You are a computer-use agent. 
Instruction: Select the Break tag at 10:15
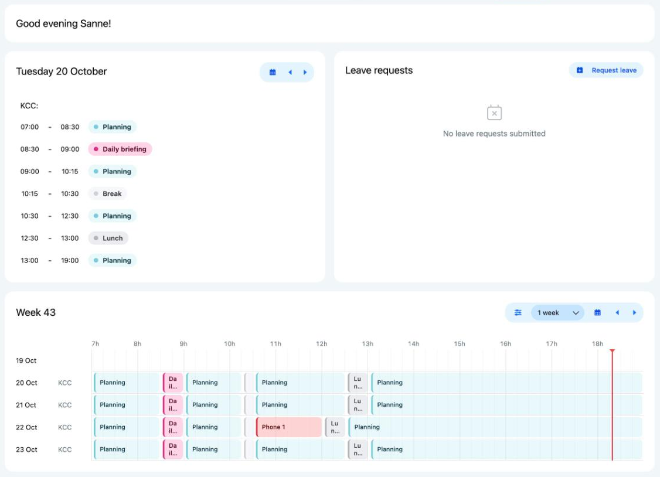[x=107, y=194]
